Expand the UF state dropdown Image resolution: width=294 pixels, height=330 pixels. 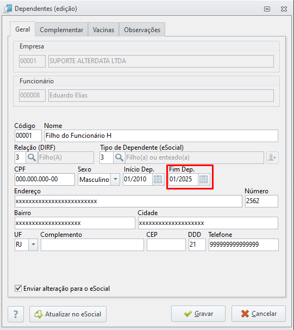click(x=33, y=245)
